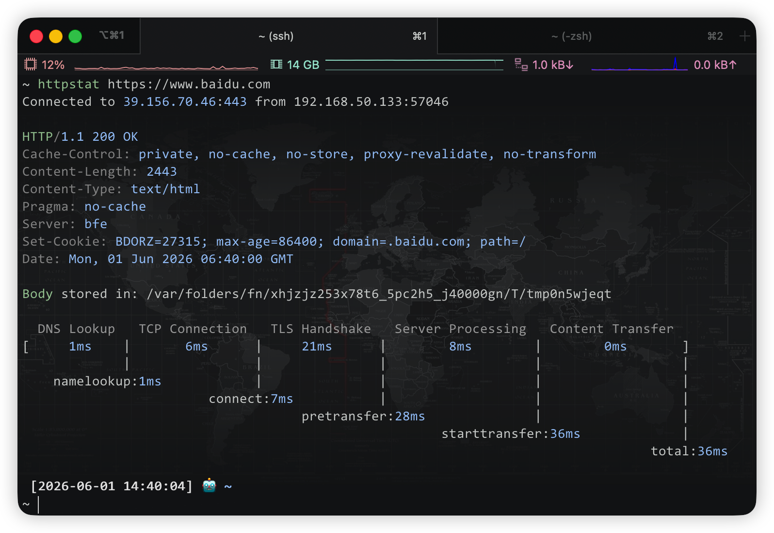This screenshot has width=774, height=533.
Task: Click the DNS Lookup heading
Action: [x=76, y=329]
